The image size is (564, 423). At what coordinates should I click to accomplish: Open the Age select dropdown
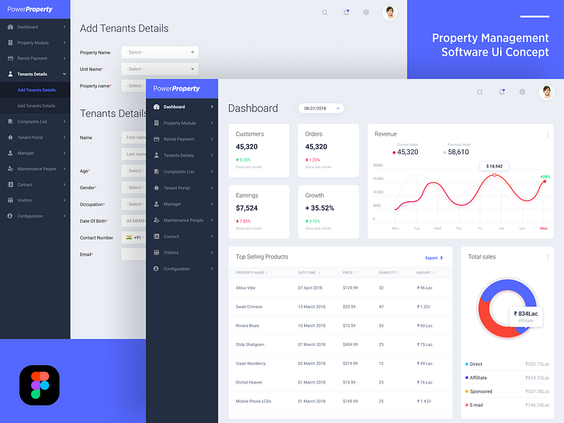pyautogui.click(x=134, y=171)
